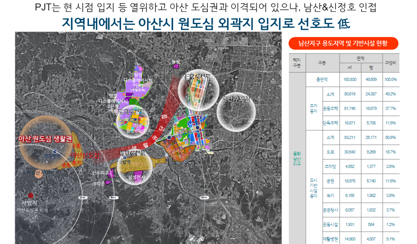This screenshot has height=244, width=417.
Task: Click the ㎡ sub-header cell
Action: click(350, 68)
